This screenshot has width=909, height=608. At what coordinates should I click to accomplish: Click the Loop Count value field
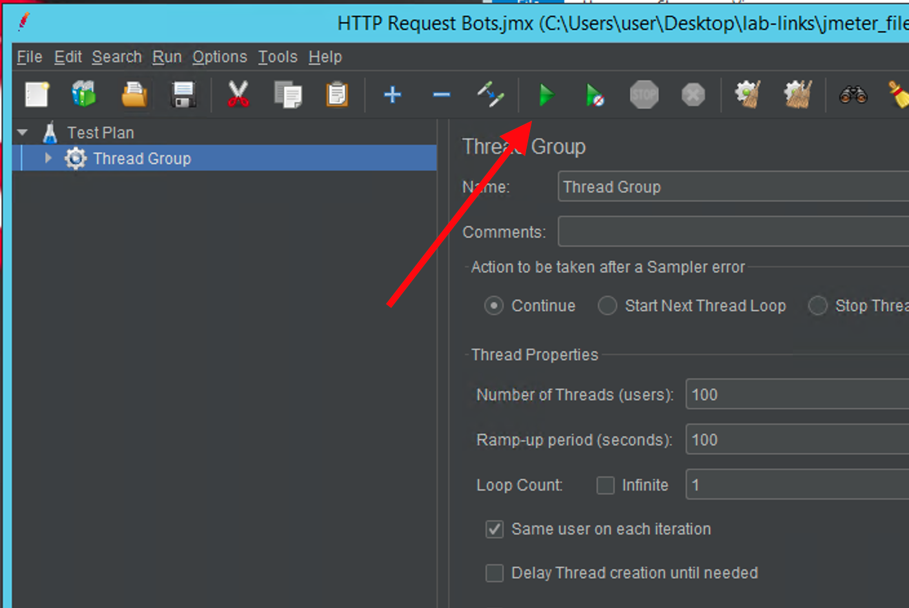[797, 485]
